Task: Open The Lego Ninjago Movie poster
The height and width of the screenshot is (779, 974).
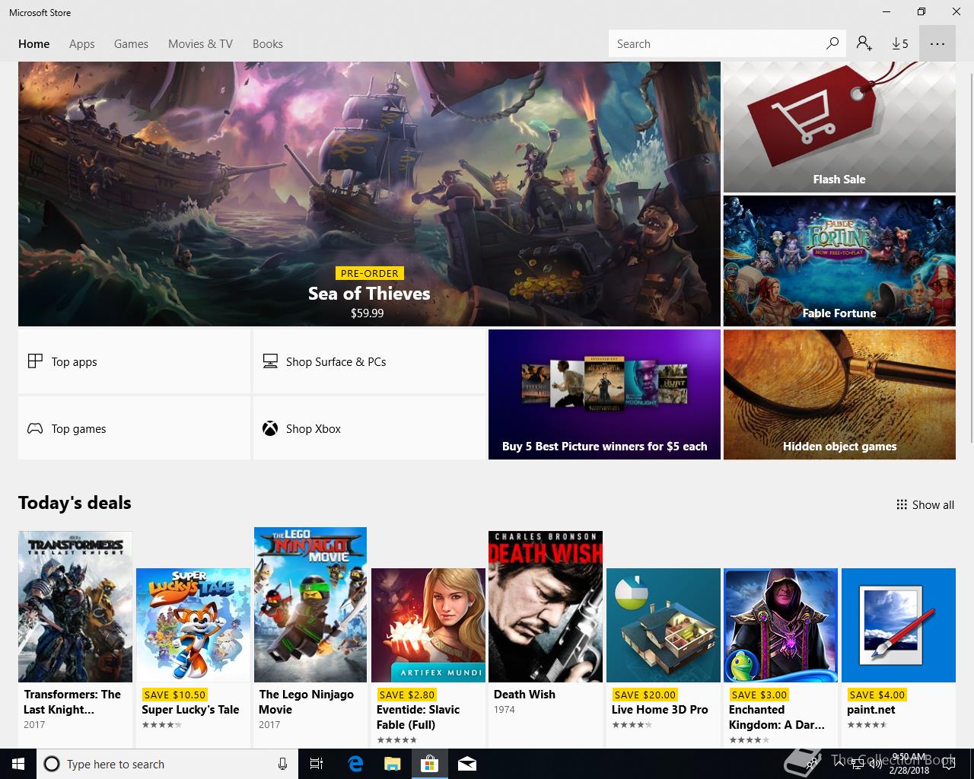Action: click(x=310, y=605)
